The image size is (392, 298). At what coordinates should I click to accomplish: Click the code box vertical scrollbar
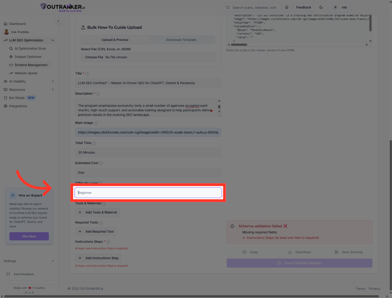370,23
